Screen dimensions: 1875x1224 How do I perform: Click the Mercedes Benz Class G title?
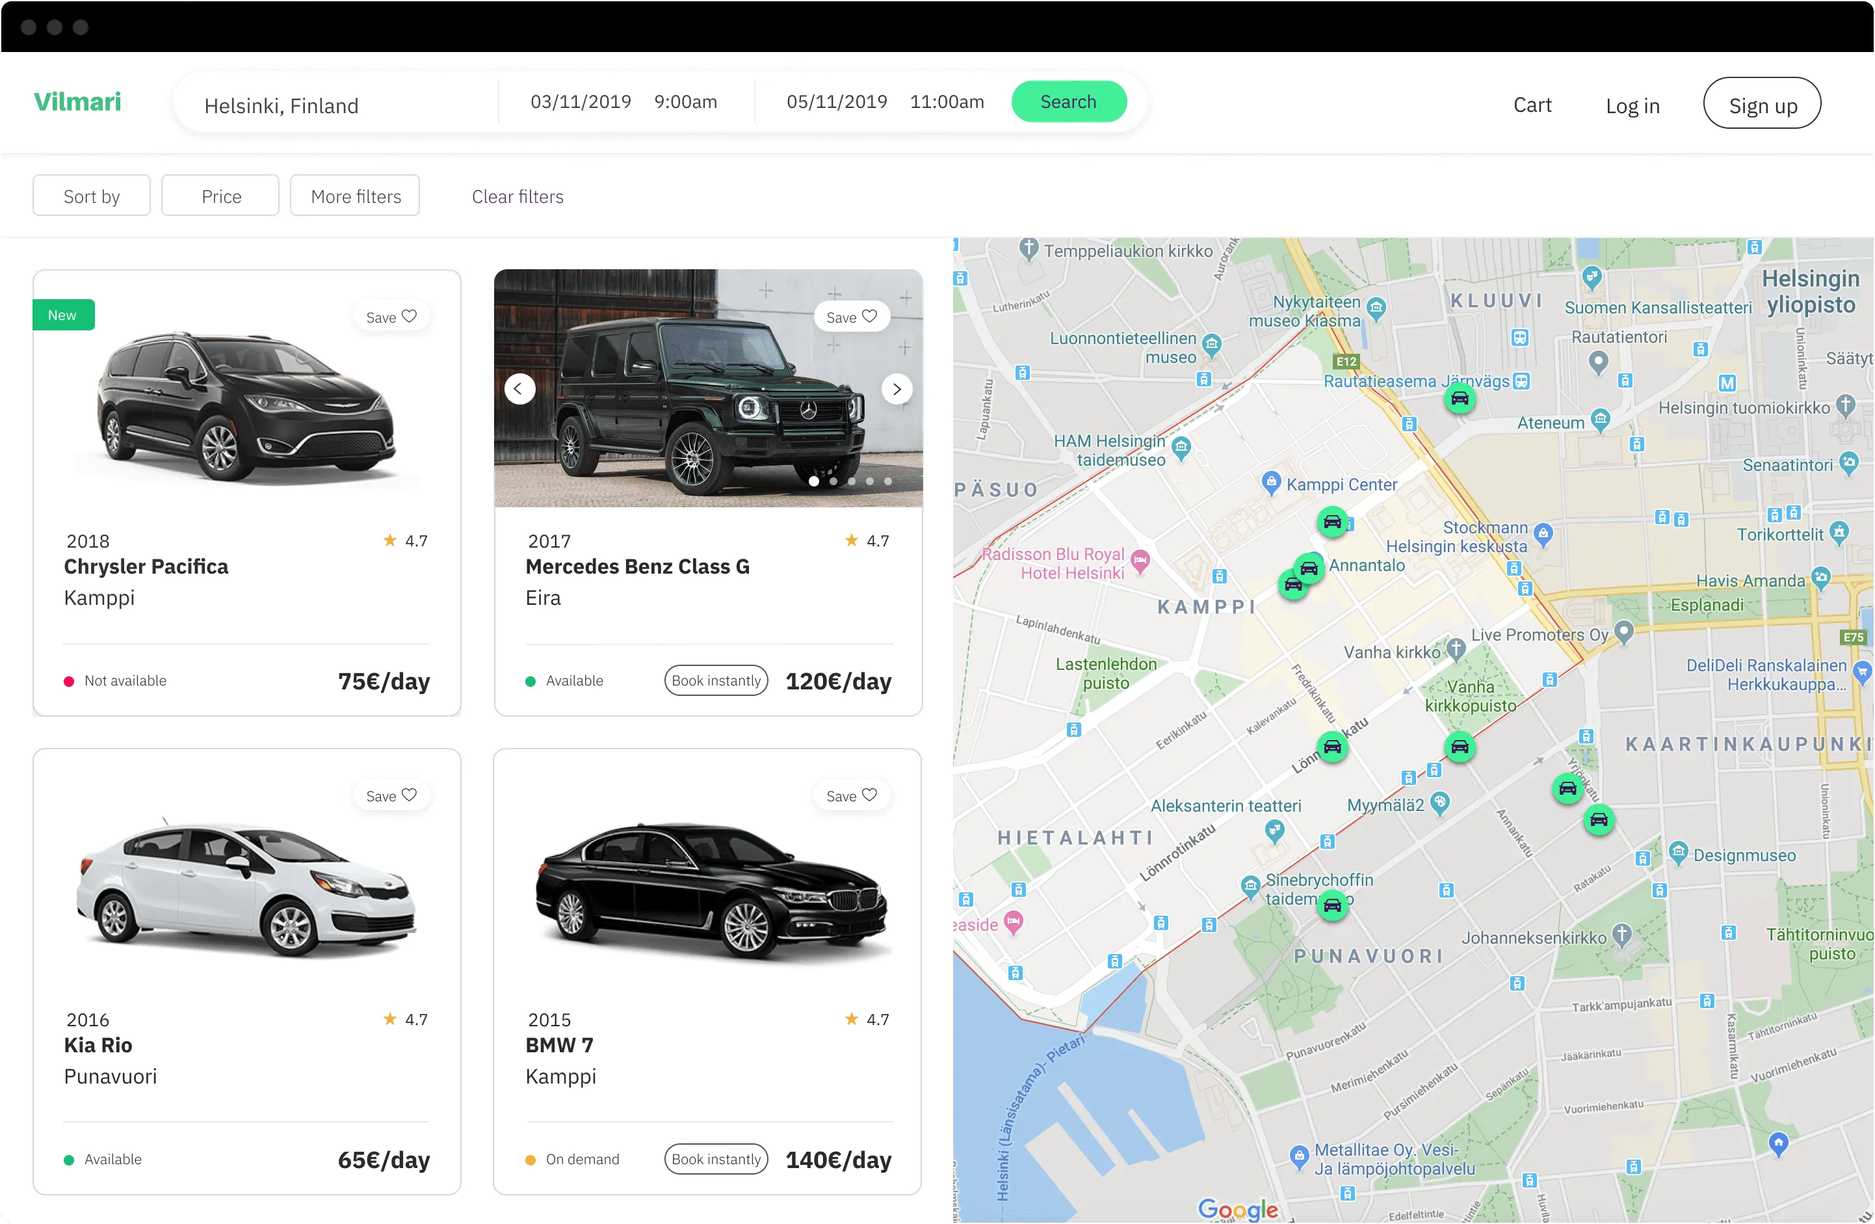(637, 566)
